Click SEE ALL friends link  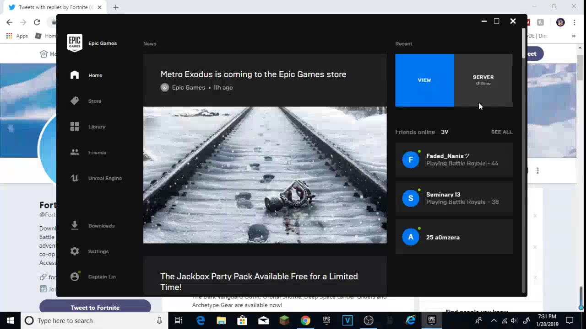(502, 132)
